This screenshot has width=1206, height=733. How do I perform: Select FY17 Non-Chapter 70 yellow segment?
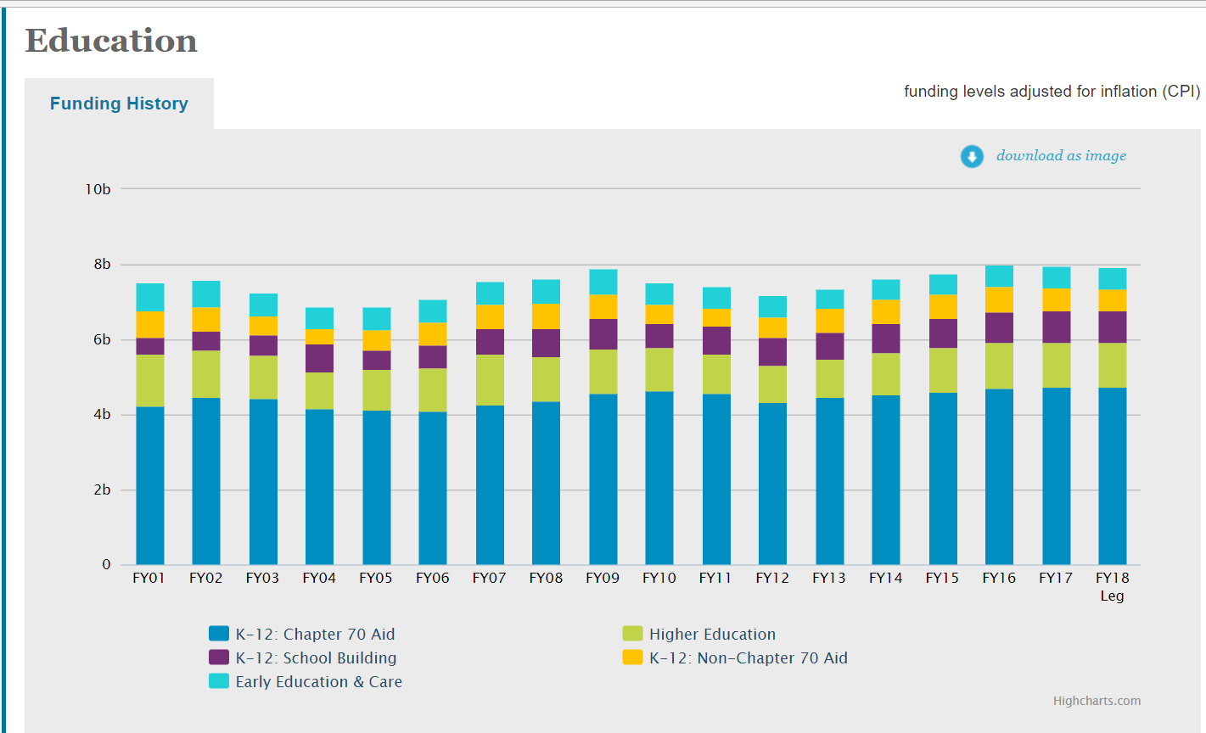(1056, 300)
